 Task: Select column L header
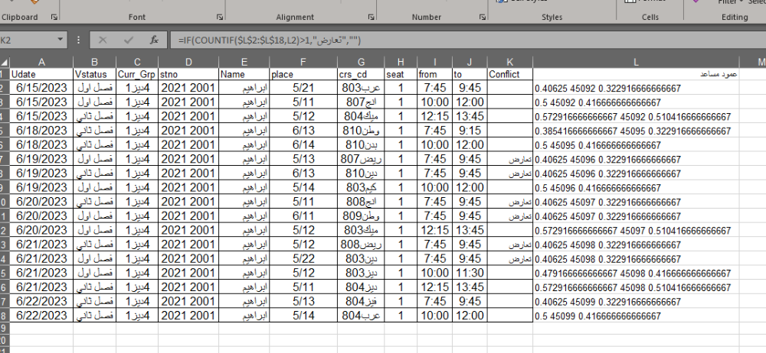tap(636, 62)
